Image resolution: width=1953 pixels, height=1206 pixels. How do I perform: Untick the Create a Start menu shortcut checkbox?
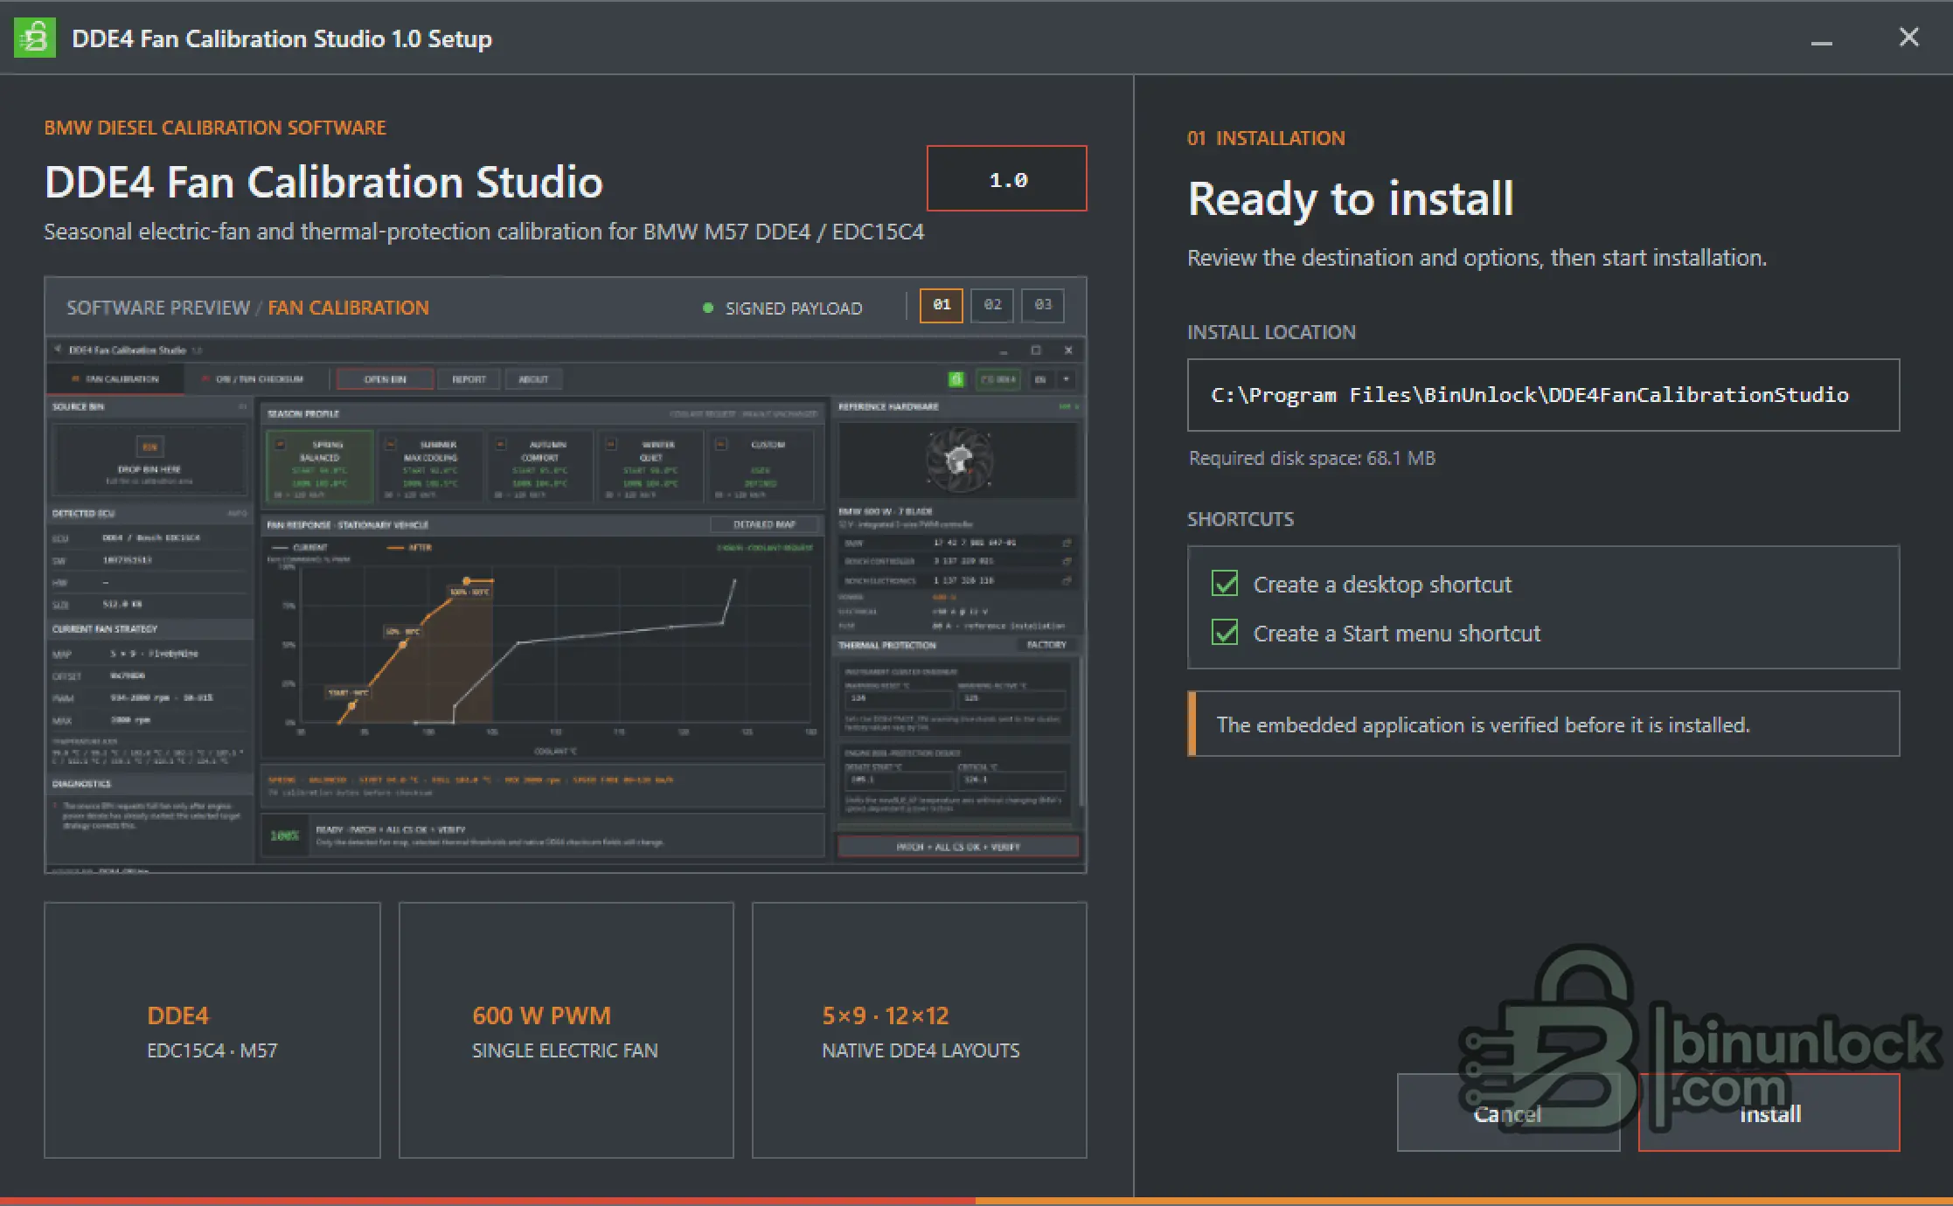point(1225,633)
